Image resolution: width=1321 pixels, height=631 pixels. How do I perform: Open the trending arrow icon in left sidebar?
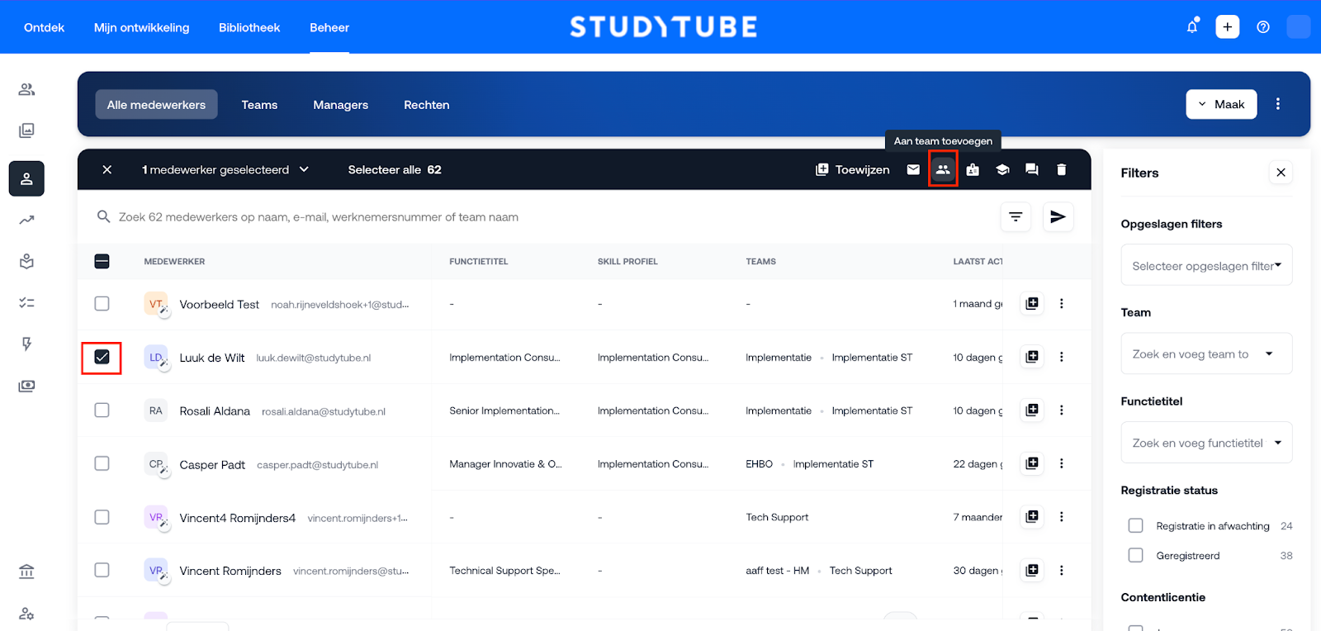26,220
